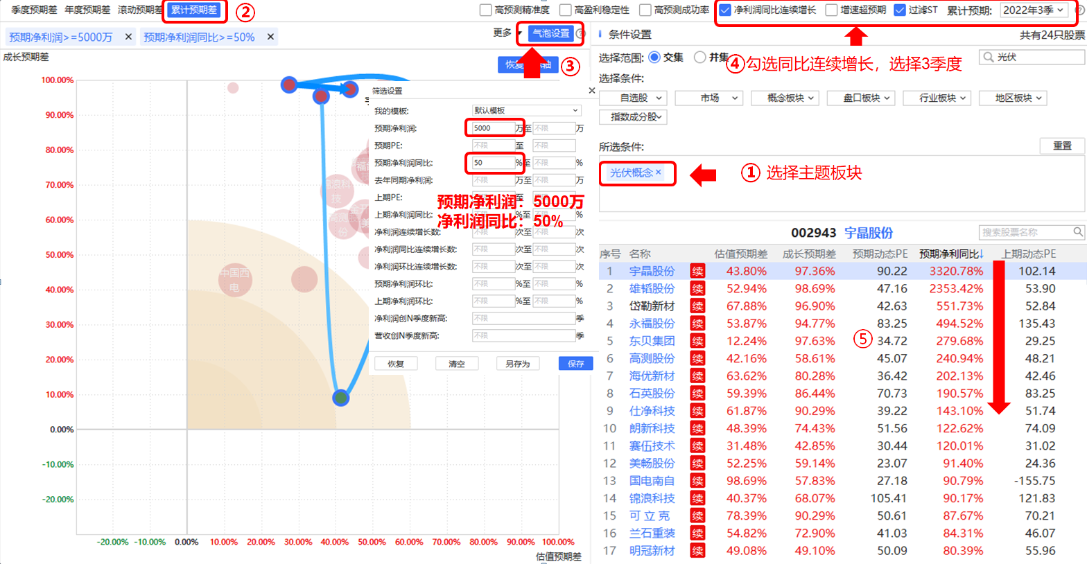Uncheck 净利润同比连续增长
The width and height of the screenshot is (1087, 564).
tap(725, 10)
